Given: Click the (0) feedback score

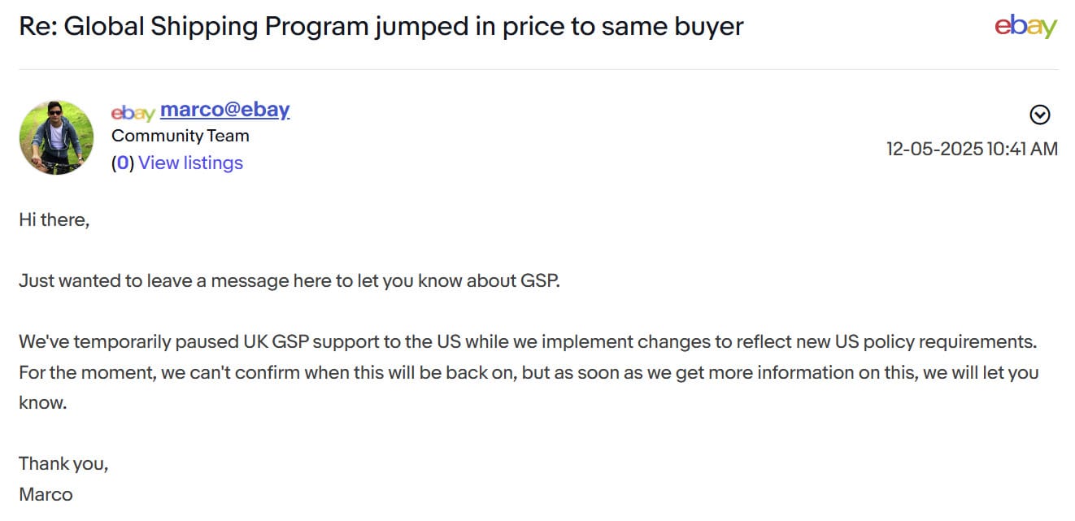Looking at the screenshot, I should 123,163.
